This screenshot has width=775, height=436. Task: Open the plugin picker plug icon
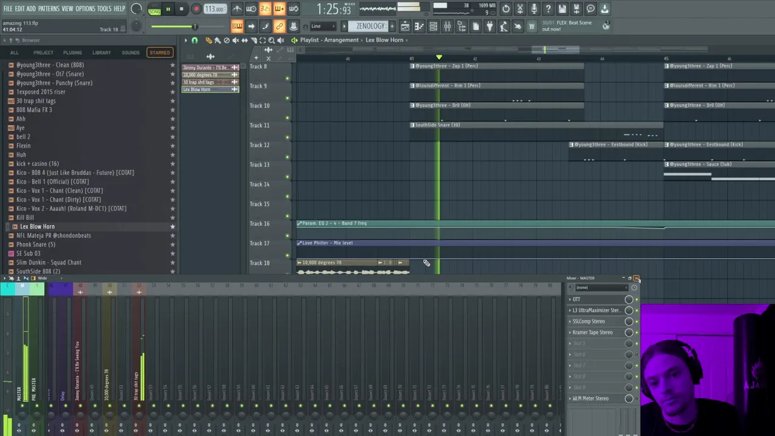tap(489, 26)
